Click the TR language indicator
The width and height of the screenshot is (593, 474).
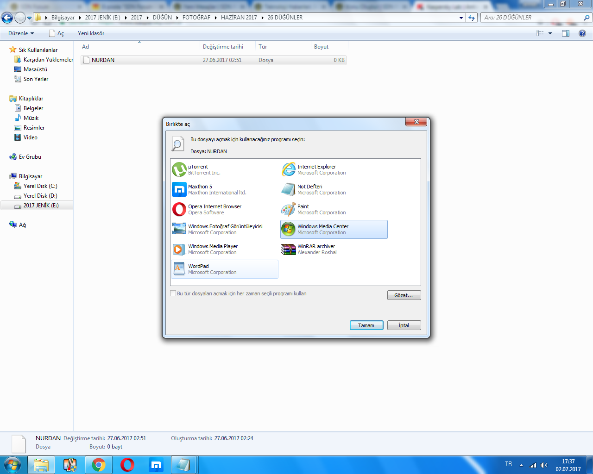pyautogui.click(x=509, y=464)
